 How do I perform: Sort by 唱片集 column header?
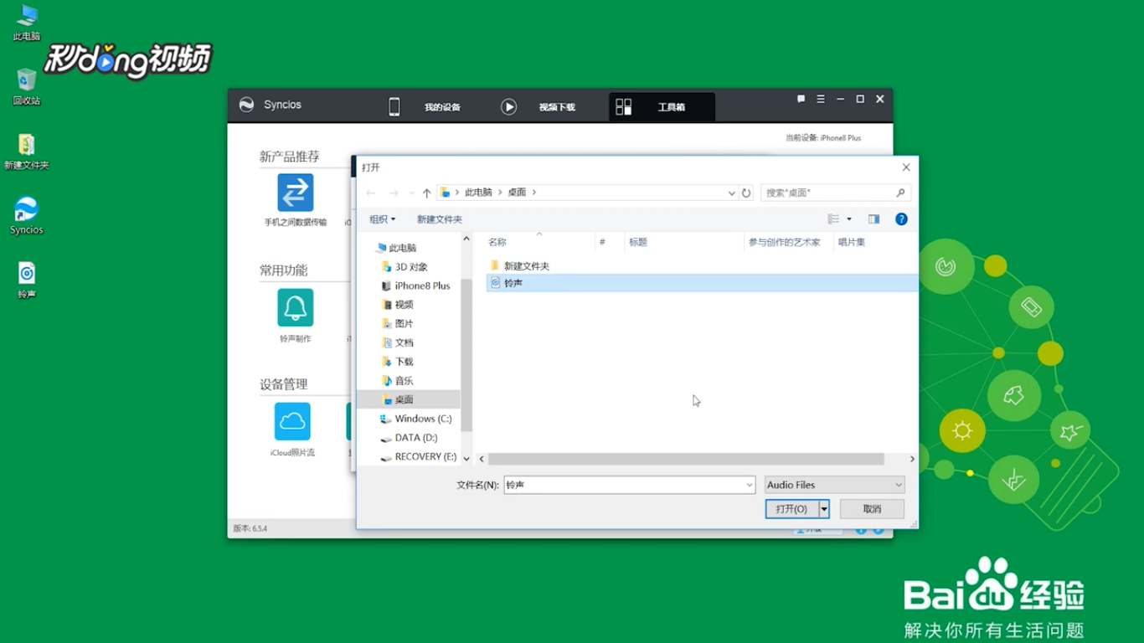876,242
